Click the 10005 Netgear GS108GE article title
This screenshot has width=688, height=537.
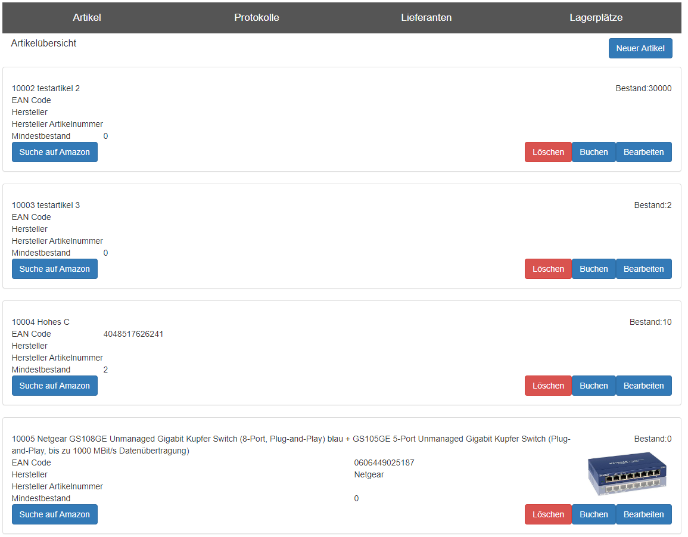point(291,445)
